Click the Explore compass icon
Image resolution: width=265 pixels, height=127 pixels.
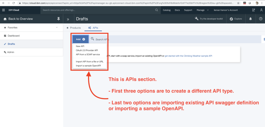231,19
